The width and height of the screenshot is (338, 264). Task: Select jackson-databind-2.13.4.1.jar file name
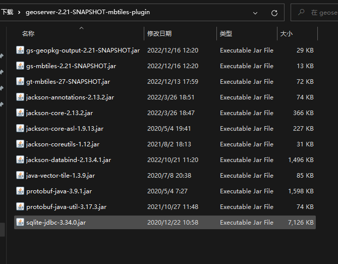pos(69,160)
